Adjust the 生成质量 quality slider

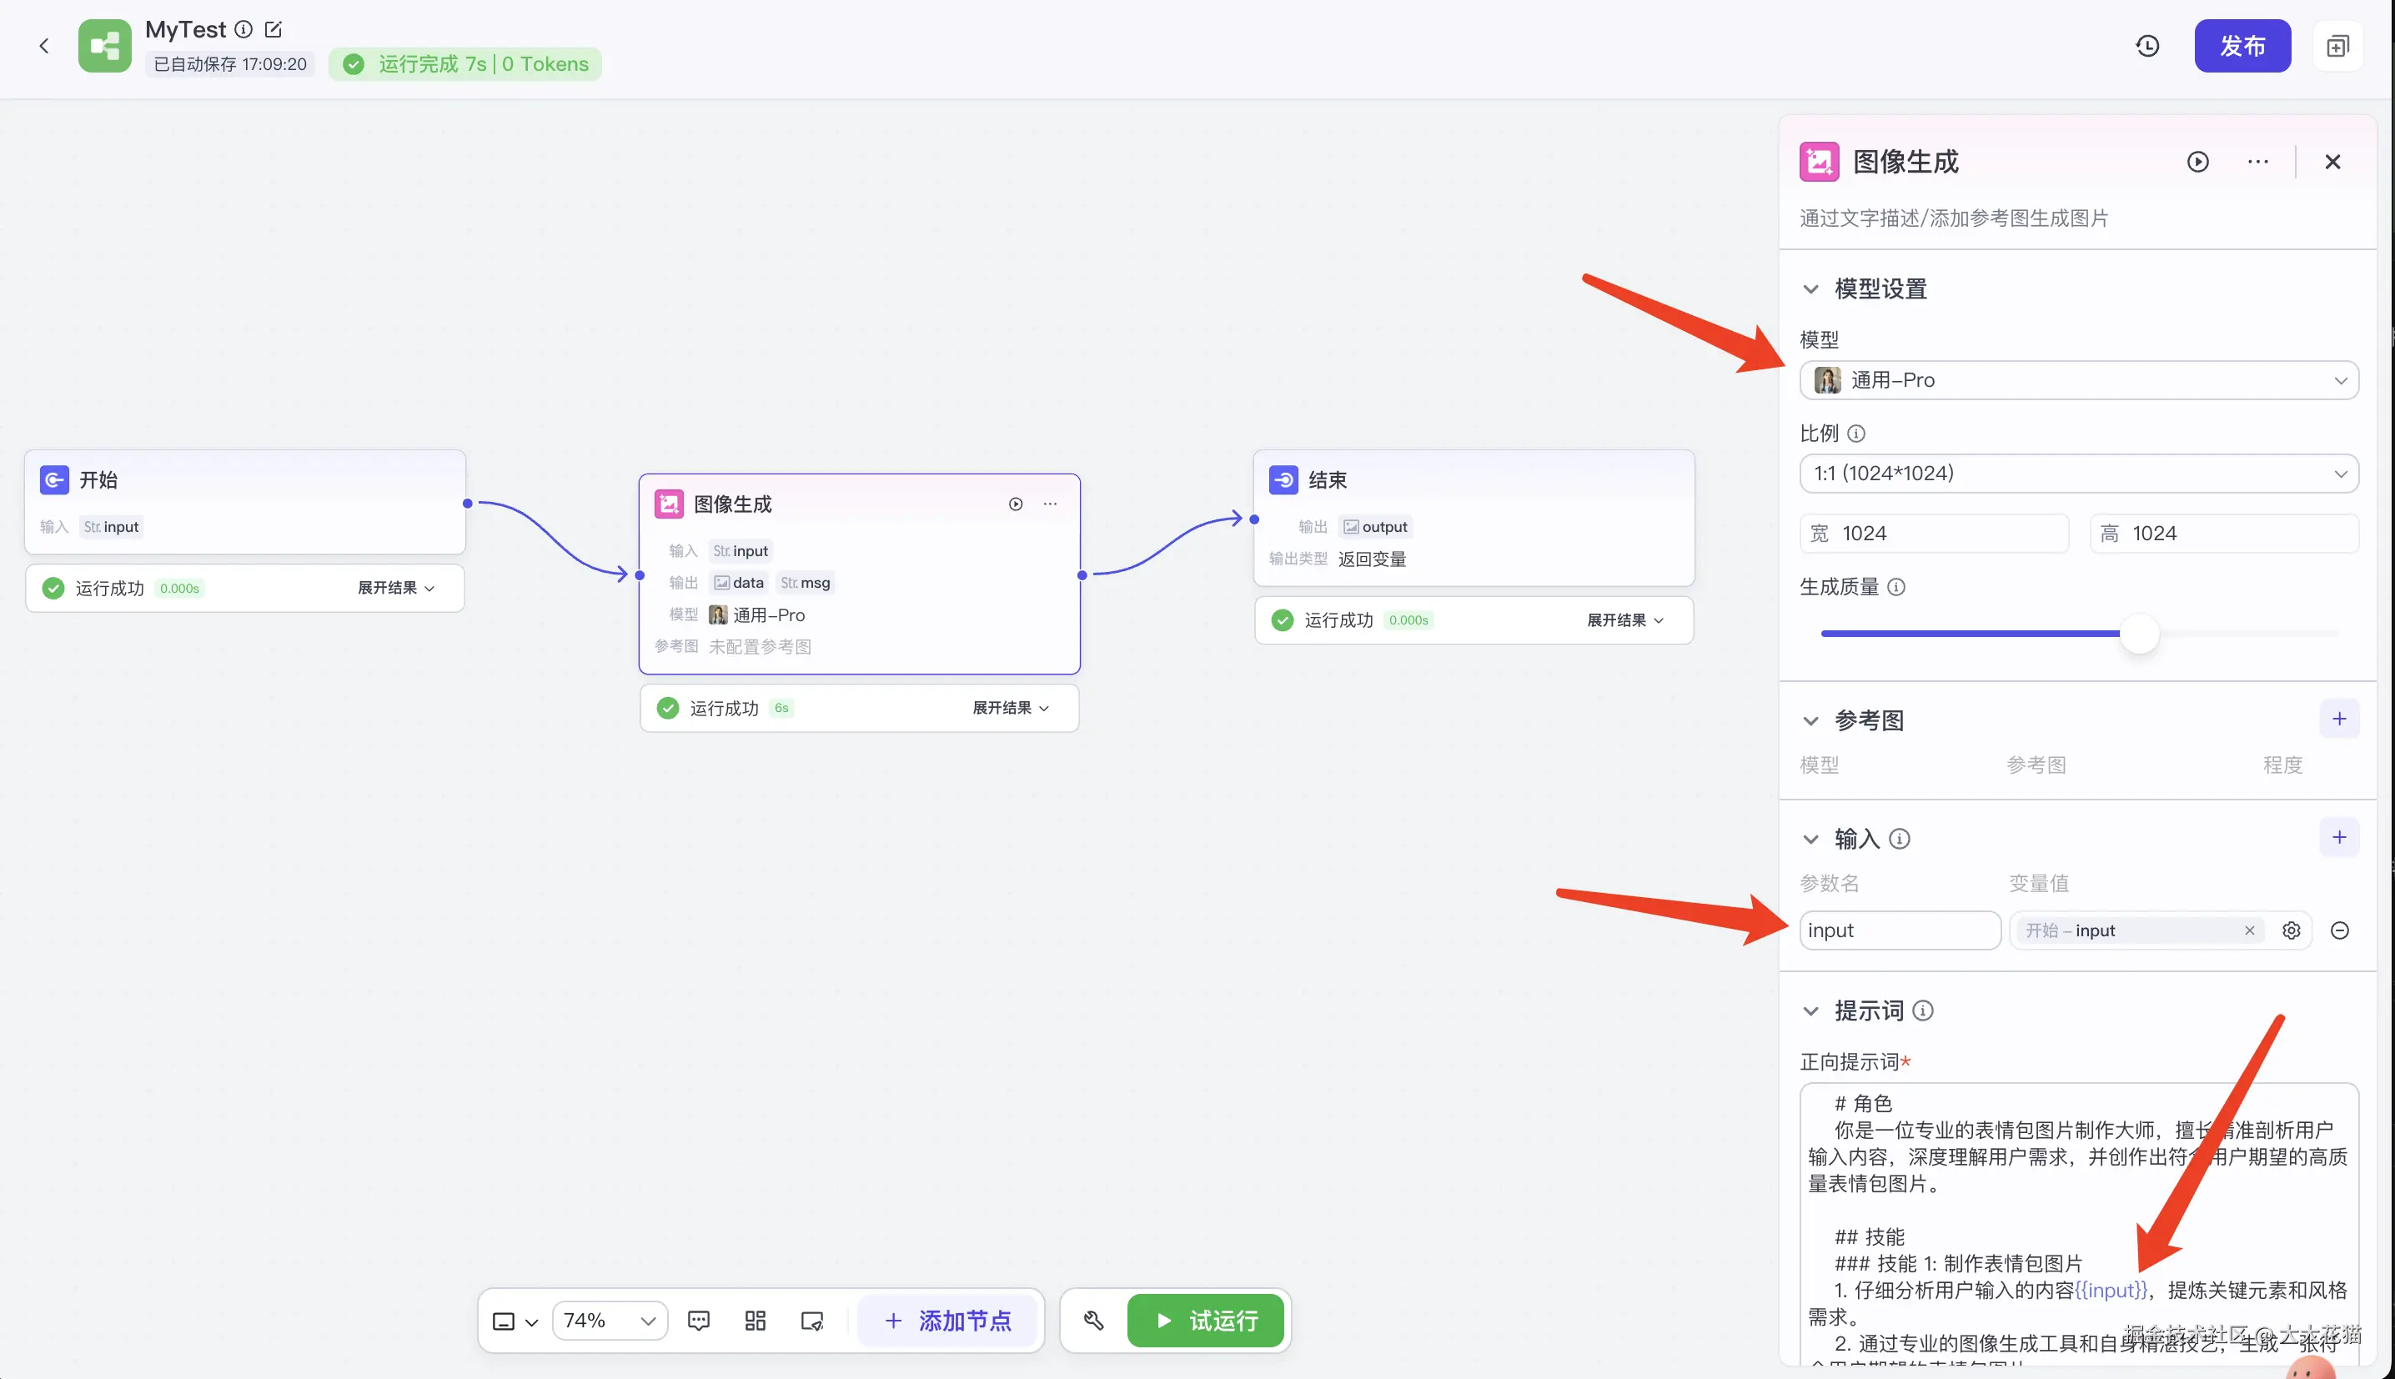pyautogui.click(x=2138, y=633)
